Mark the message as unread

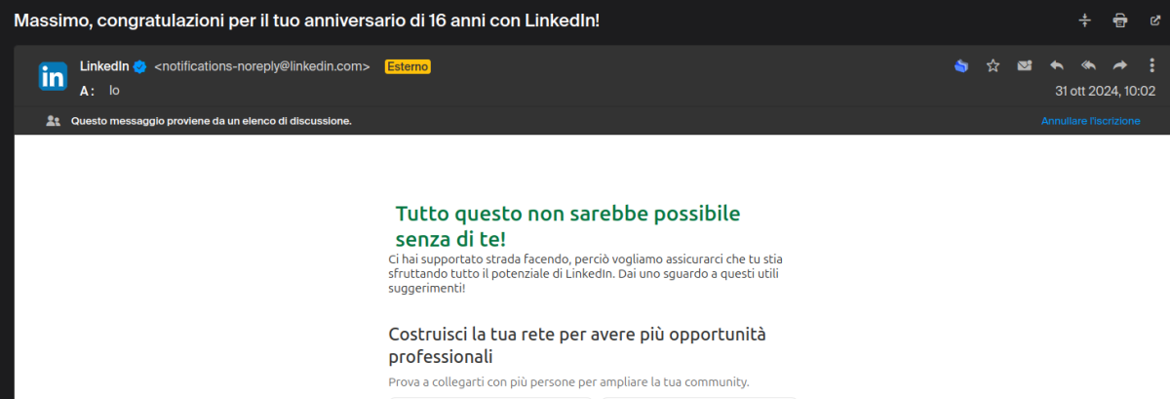pyautogui.click(x=1025, y=66)
